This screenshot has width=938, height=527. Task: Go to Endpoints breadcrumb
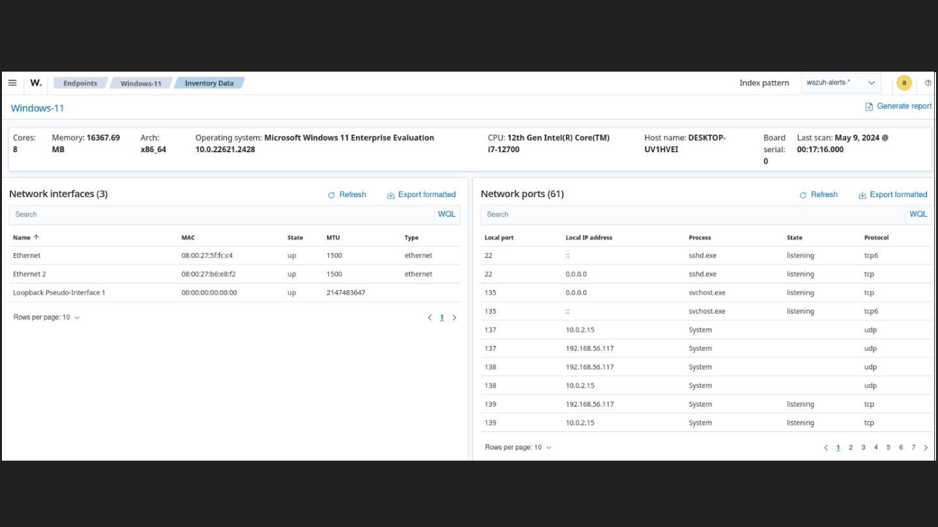pos(80,83)
